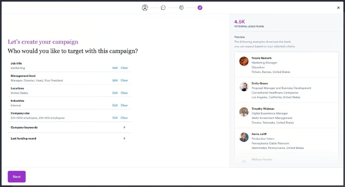345x187 pixels.
Task: Select the Emily Green lead name
Action: pyautogui.click(x=259, y=83)
